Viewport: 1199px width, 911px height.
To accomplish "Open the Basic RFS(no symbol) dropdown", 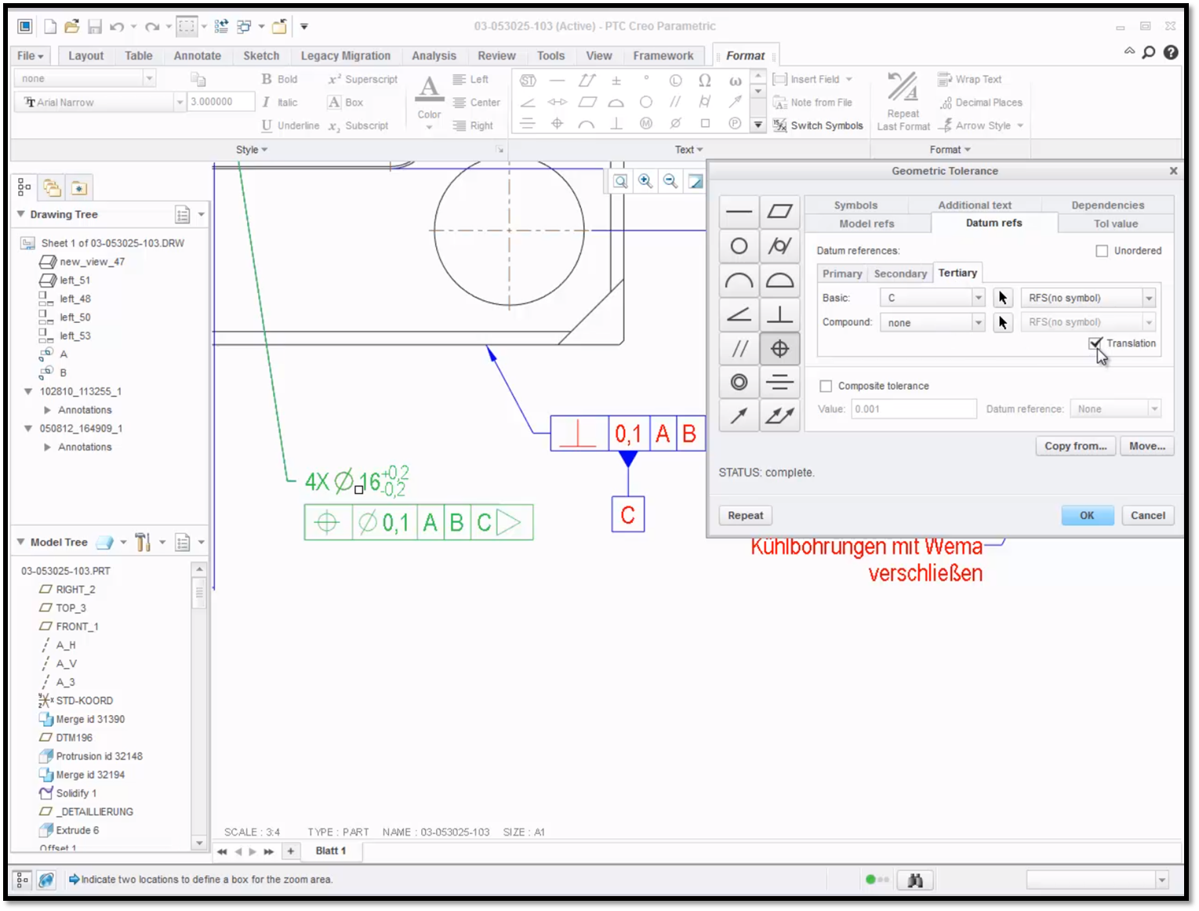I will point(1149,298).
